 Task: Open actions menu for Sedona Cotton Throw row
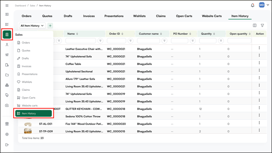tap(259, 115)
